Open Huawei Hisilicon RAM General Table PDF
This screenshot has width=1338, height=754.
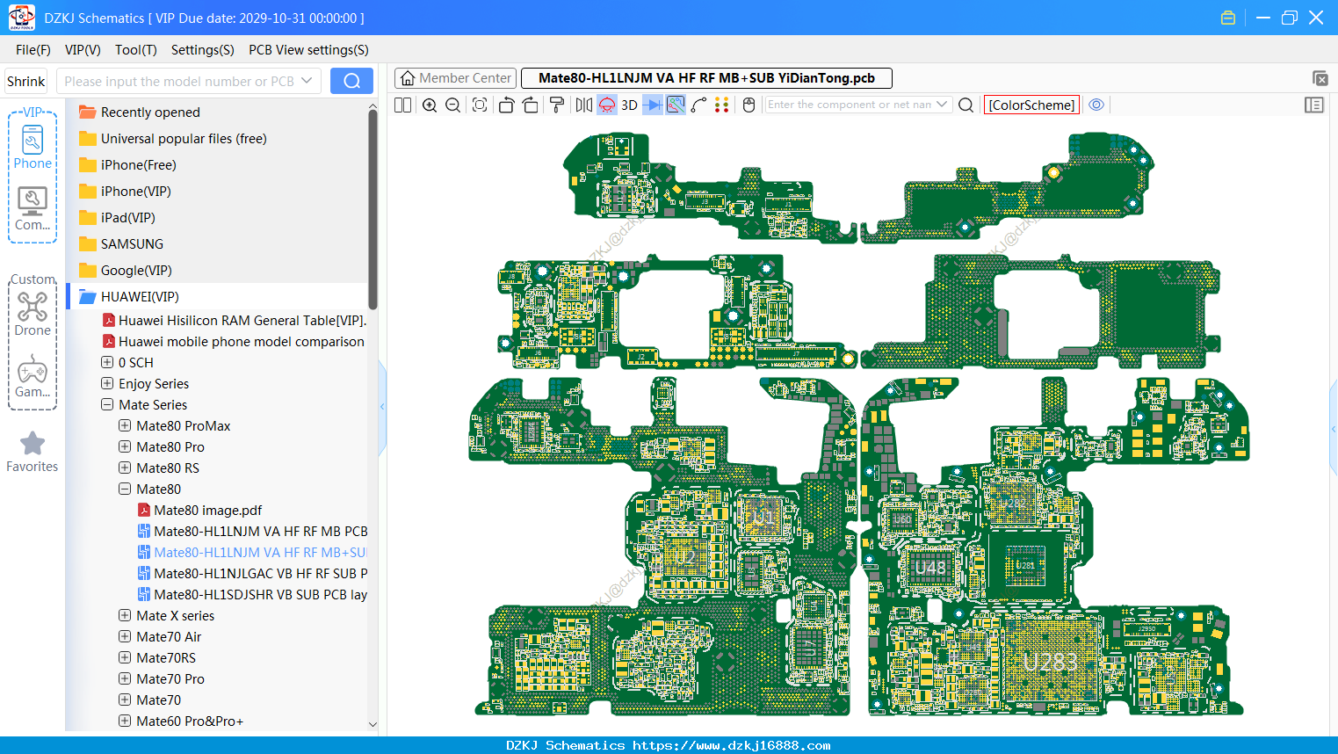click(x=235, y=320)
